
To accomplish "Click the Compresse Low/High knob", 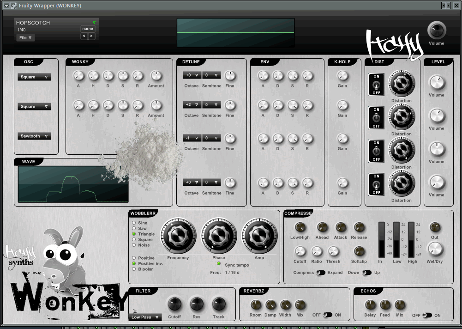I will (x=300, y=227).
